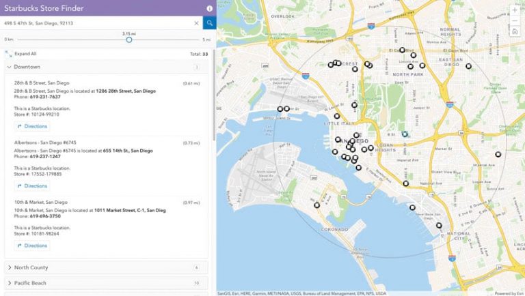Viewport: 525px width, 296px height.
Task: Click the distance slider handle at 3.15 mi
Action: pyautogui.click(x=129, y=40)
